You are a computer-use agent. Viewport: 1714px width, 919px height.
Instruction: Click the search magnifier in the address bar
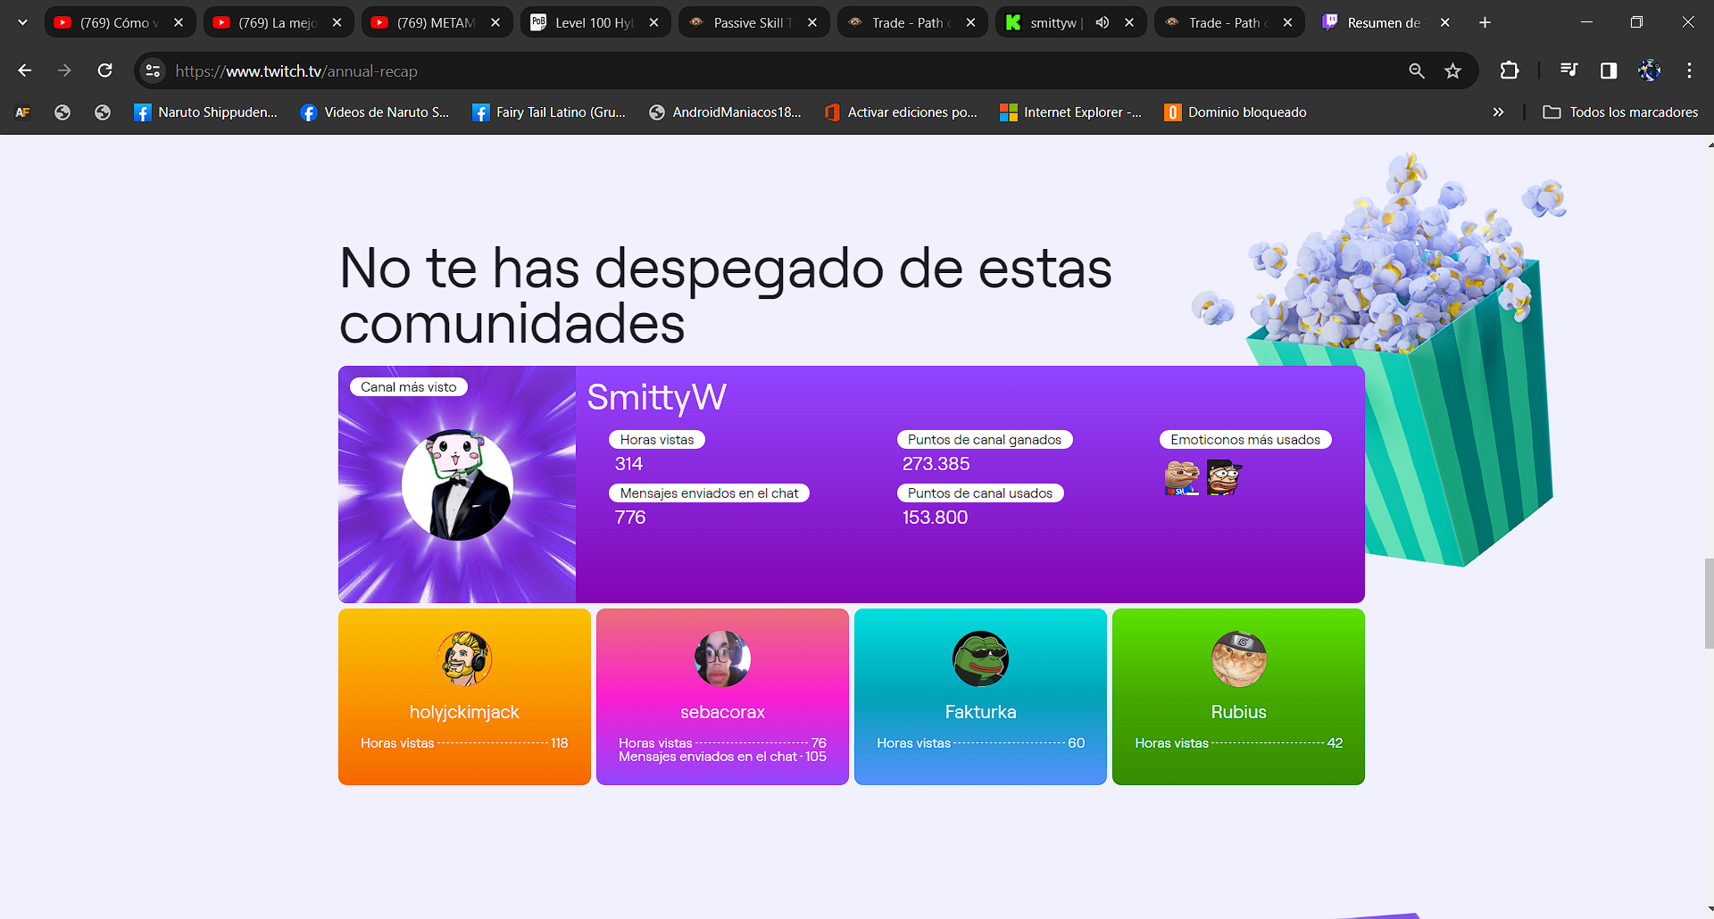click(1417, 70)
